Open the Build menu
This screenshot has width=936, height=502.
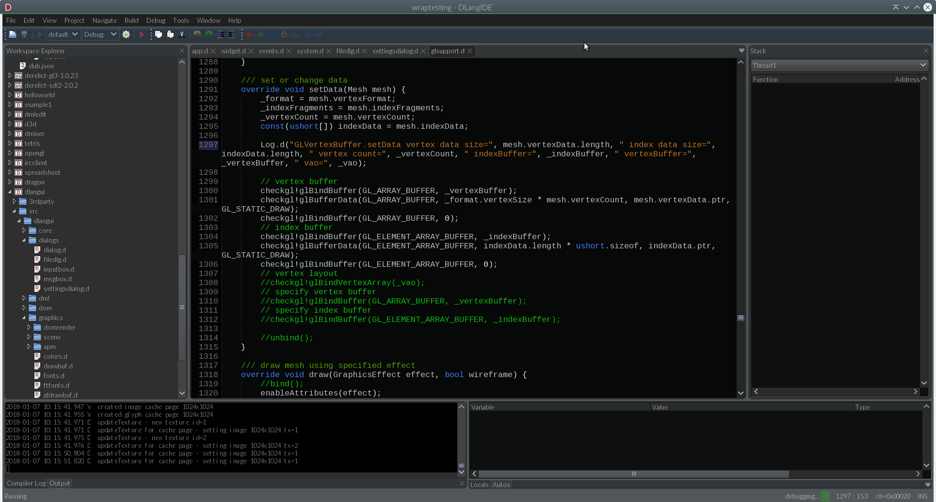(131, 20)
